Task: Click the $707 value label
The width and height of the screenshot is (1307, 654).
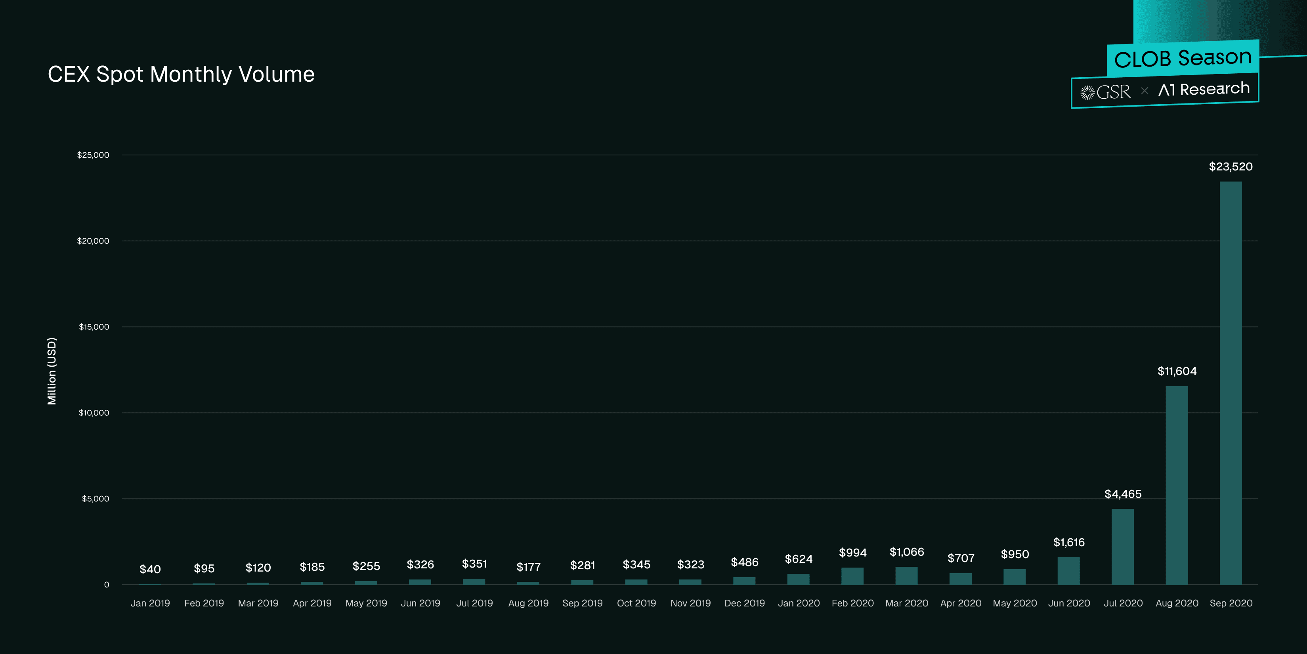Action: tap(961, 558)
